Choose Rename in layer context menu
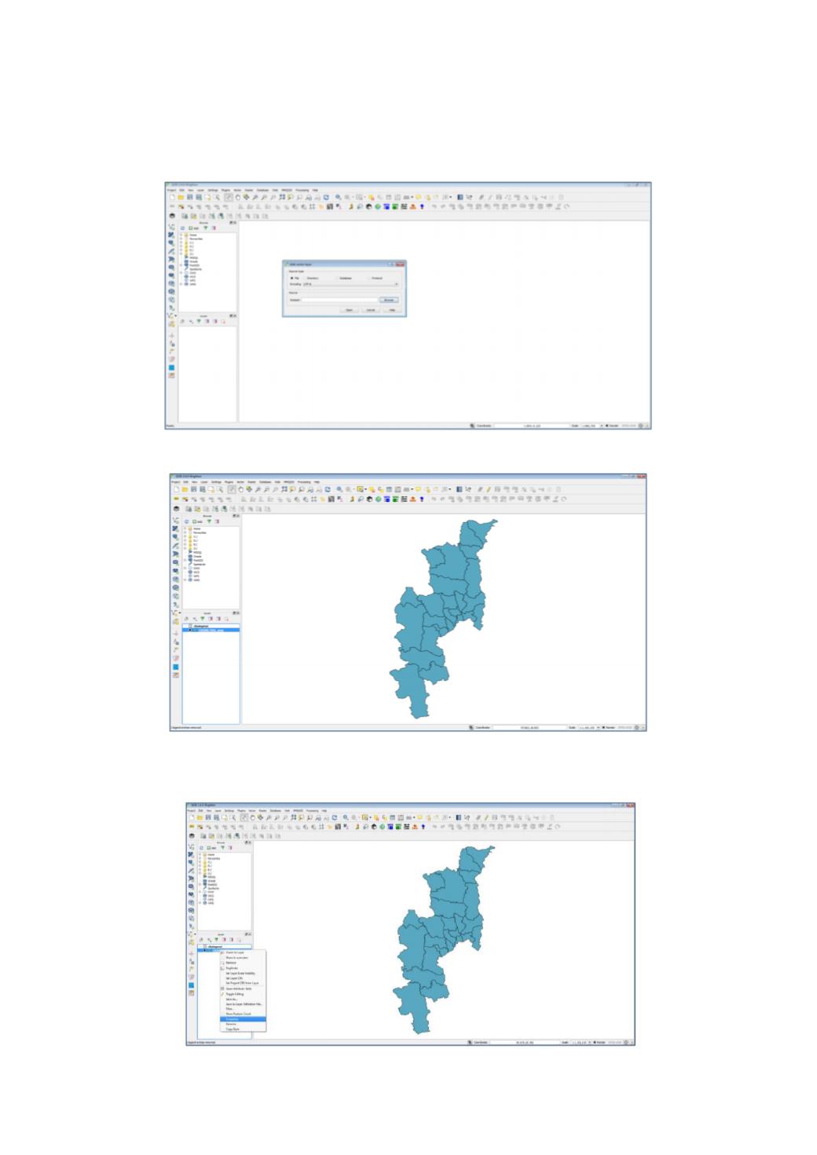Image resolution: width=817 pixels, height=1155 pixels. click(x=243, y=1024)
